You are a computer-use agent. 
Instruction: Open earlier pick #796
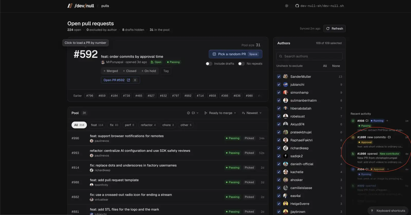click(90, 96)
